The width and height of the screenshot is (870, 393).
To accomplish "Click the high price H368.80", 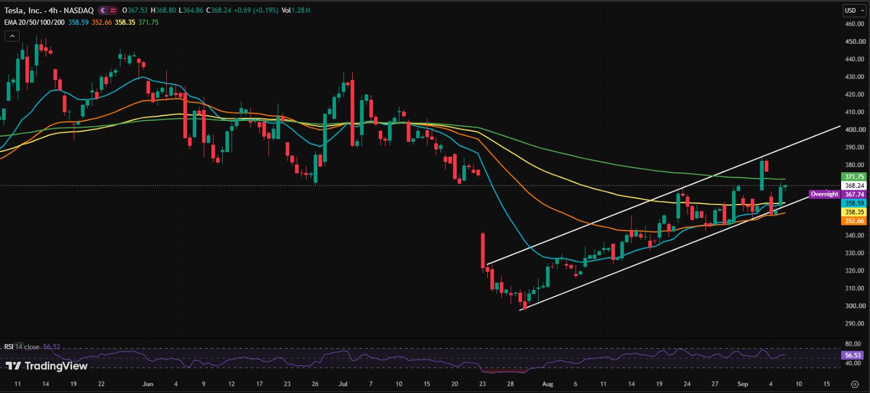I will pyautogui.click(x=163, y=10).
